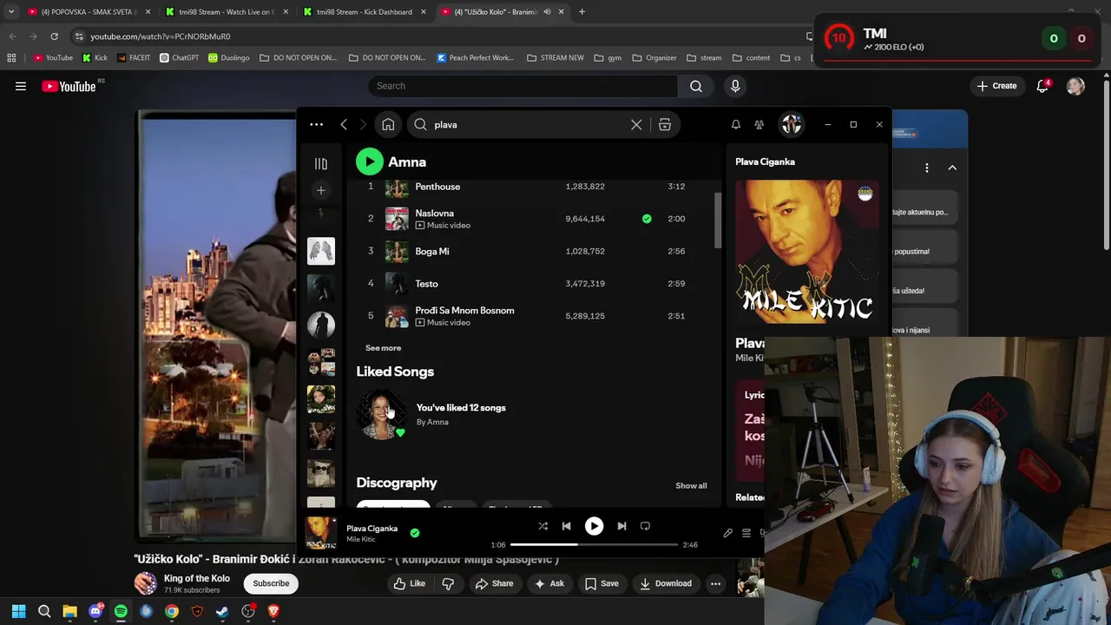Select the Testo track

(533, 283)
